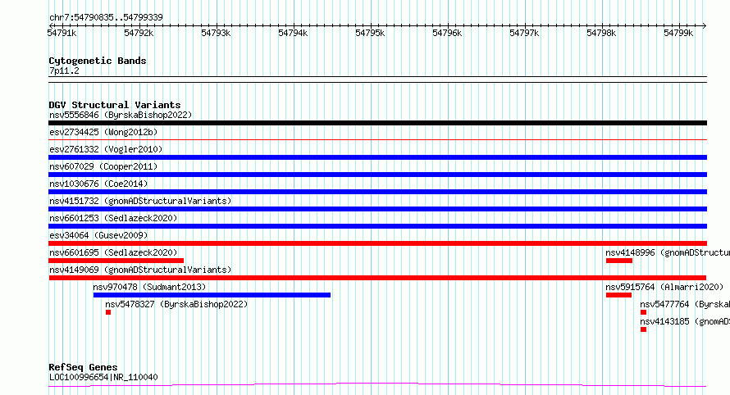Click the esv34064 (Gusev2009) label
730x395 pixels.
[x=98, y=235]
